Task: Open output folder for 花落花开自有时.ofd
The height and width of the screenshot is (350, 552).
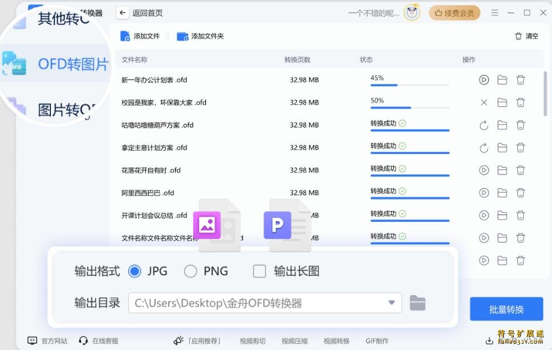Action: 502,170
